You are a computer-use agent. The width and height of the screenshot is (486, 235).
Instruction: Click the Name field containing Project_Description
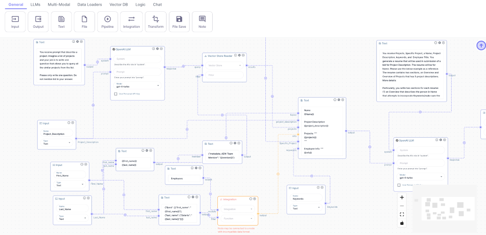click(x=56, y=133)
